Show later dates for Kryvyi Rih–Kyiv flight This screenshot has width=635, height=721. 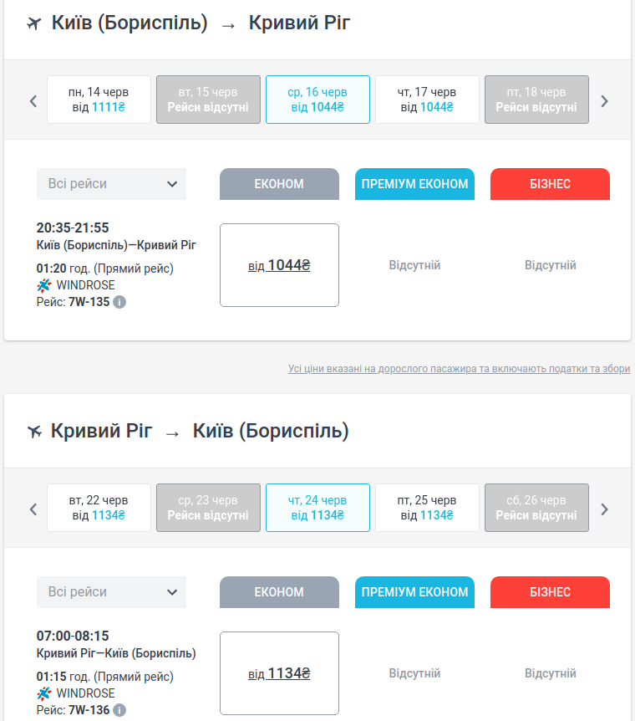point(605,509)
